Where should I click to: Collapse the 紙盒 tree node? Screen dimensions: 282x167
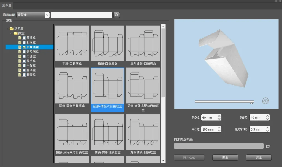11,33
